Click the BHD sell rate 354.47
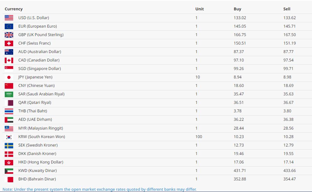This screenshot has height=192, width=312. [289, 179]
